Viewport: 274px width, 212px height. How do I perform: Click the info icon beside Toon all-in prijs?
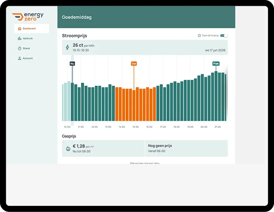pyautogui.click(x=199, y=36)
